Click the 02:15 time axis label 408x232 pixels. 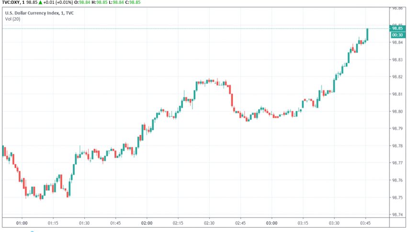pos(178,223)
